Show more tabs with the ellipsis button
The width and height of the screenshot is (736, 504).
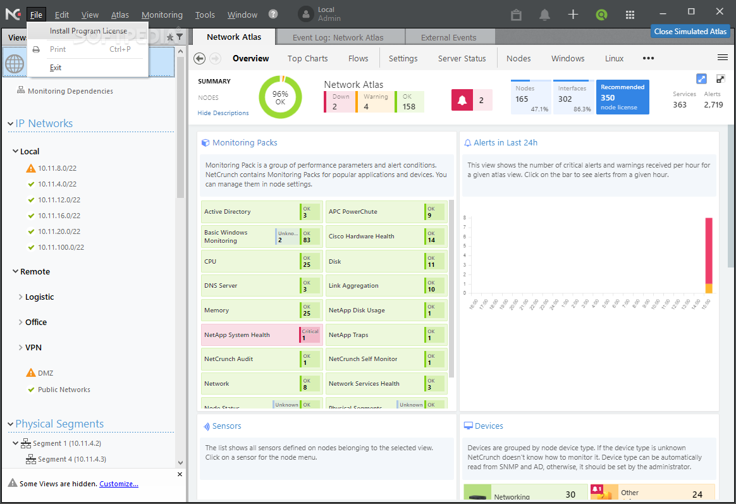tap(648, 58)
